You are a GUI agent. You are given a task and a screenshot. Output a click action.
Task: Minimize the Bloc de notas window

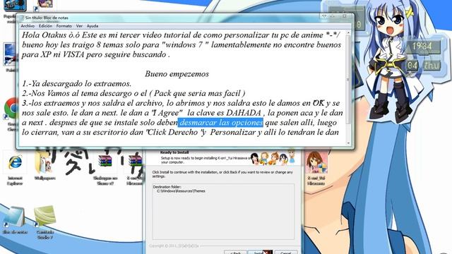325,16
